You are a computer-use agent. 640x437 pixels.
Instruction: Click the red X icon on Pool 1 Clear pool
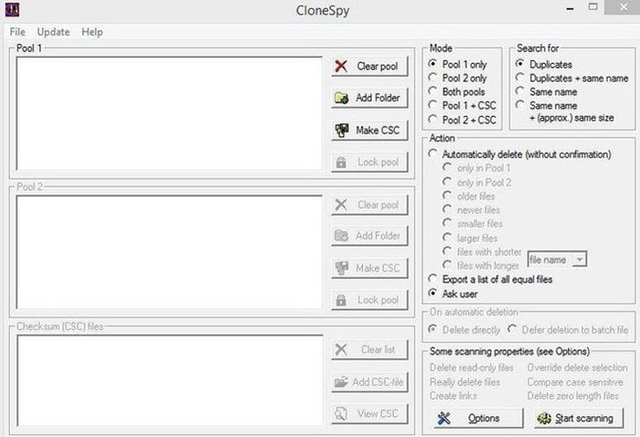tap(341, 67)
